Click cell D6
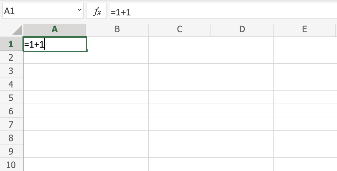 pos(242,111)
